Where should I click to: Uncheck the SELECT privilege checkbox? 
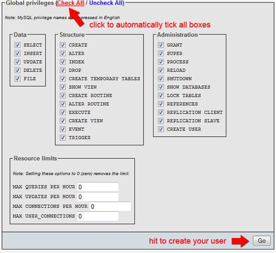pyautogui.click(x=18, y=45)
